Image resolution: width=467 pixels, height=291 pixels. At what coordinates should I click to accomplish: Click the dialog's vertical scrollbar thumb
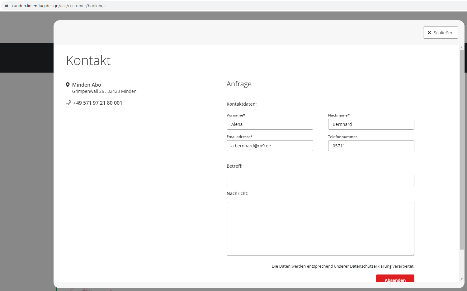[x=462, y=150]
